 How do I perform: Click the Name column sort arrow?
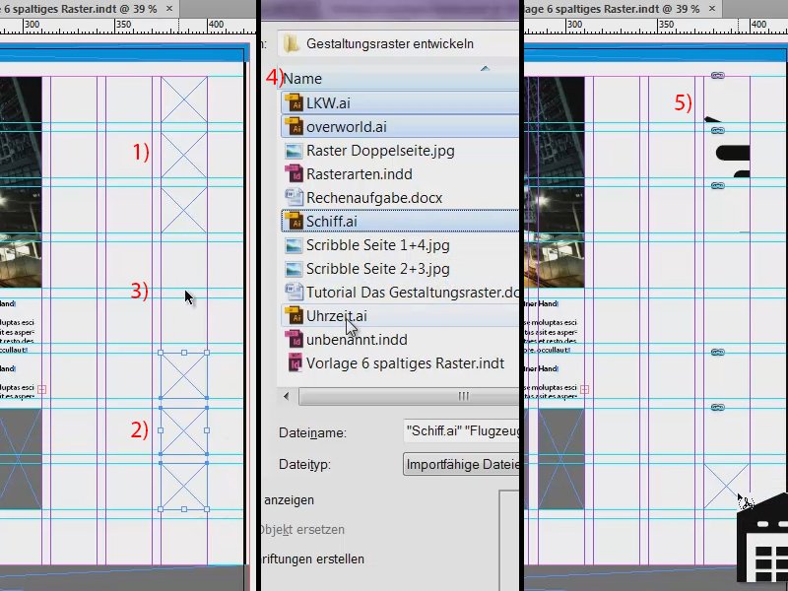pyautogui.click(x=483, y=70)
